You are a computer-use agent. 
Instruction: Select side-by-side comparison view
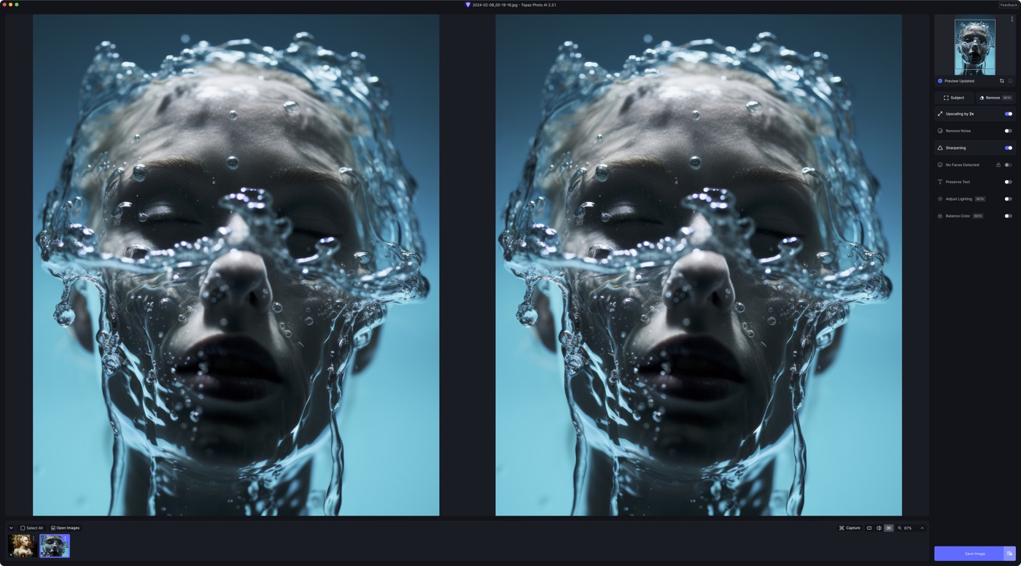(x=888, y=528)
